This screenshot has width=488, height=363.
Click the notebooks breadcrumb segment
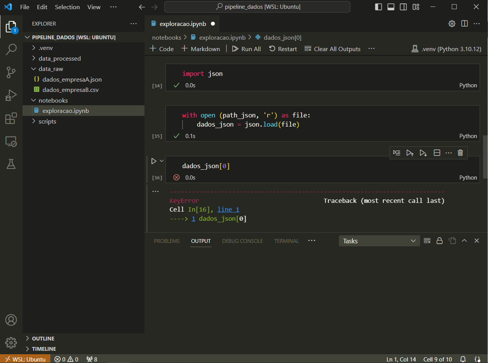click(167, 37)
